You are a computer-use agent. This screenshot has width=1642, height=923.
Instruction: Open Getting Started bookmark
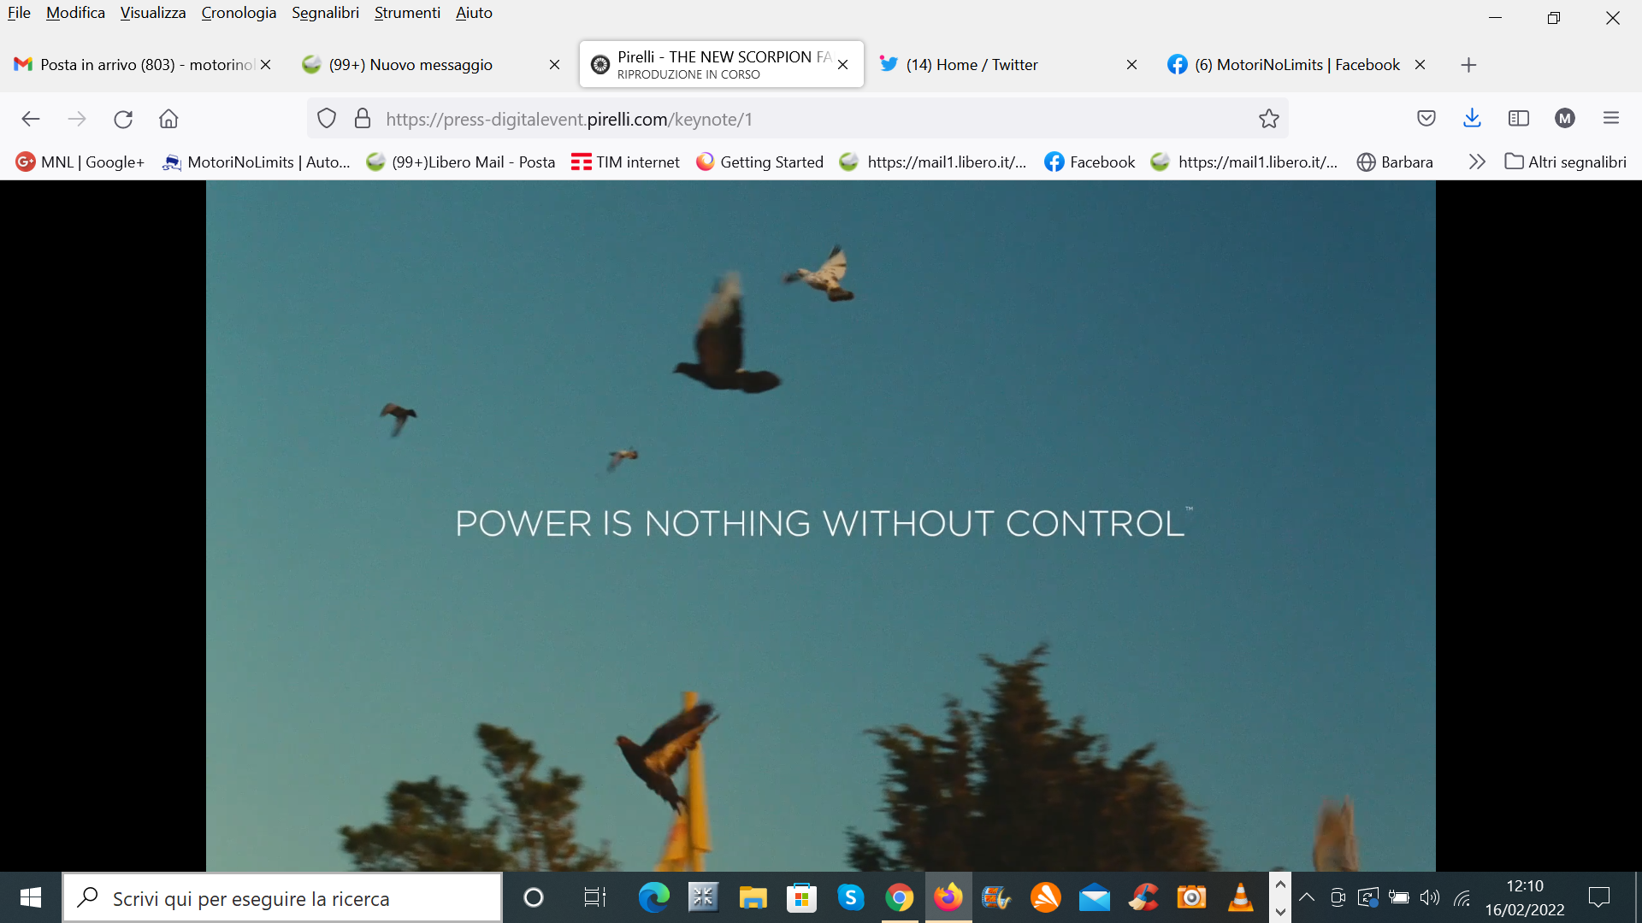(x=759, y=162)
